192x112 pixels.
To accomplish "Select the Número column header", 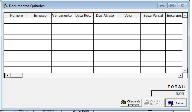I will tap(16, 15).
